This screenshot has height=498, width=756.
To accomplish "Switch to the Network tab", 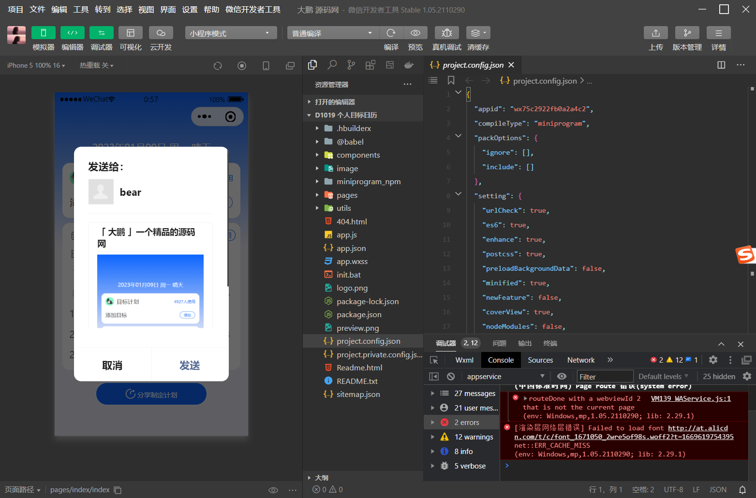I will [x=580, y=360].
